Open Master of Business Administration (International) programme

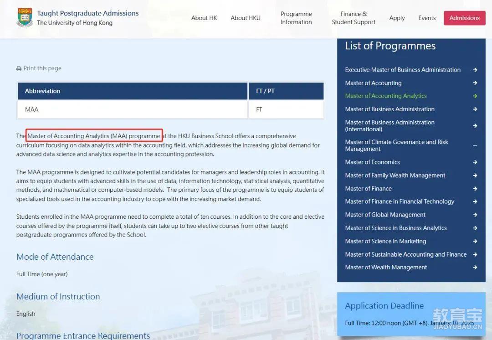pyautogui.click(x=389, y=126)
